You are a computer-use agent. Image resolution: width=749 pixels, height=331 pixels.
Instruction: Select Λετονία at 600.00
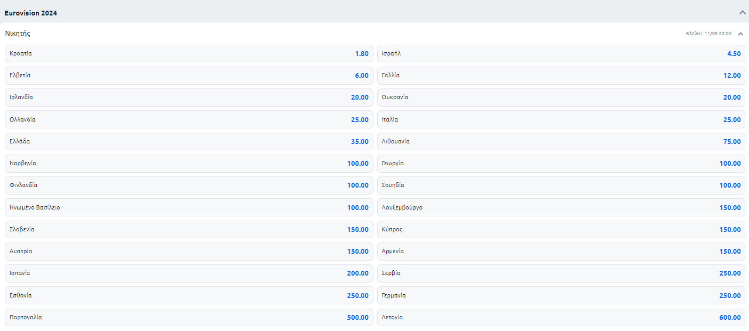click(561, 317)
